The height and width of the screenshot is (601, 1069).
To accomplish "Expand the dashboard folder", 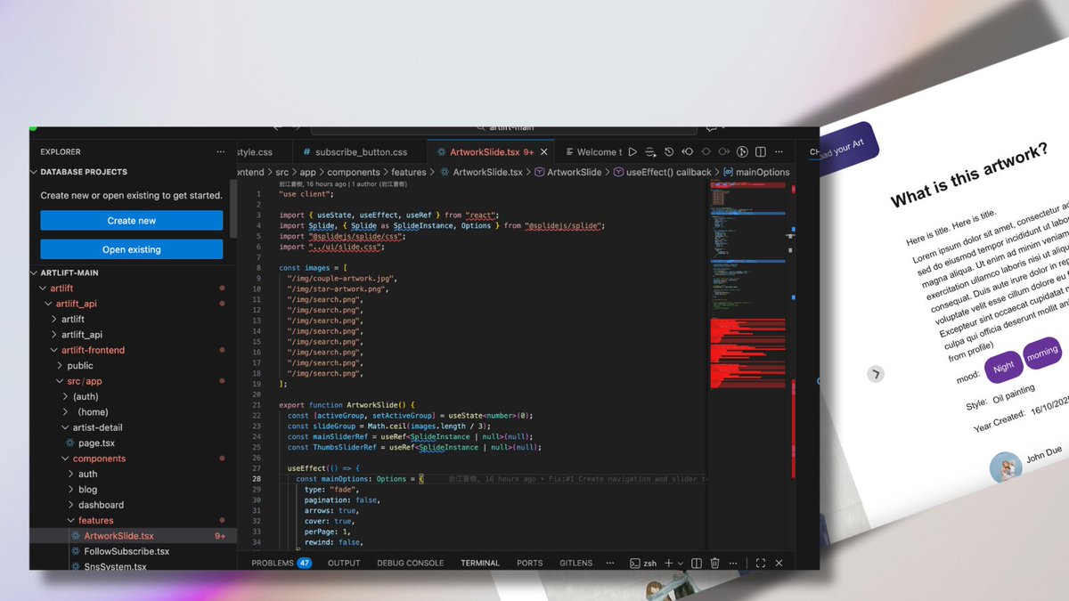I will coord(70,505).
